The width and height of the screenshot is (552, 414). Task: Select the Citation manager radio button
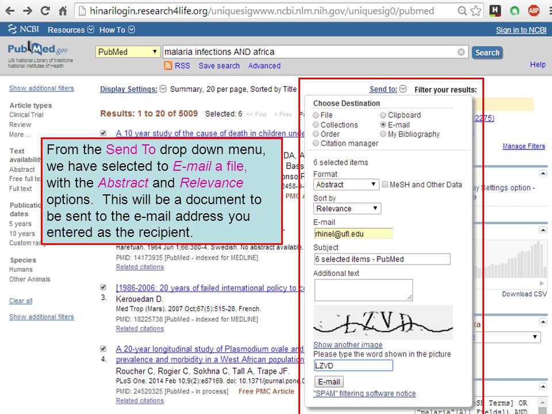pos(316,143)
